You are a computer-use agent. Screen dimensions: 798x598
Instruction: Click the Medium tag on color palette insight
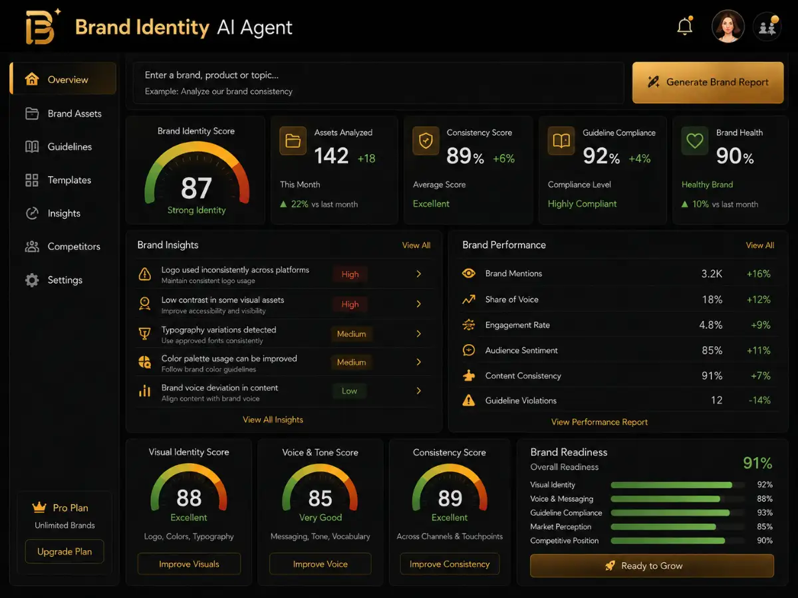pos(351,363)
